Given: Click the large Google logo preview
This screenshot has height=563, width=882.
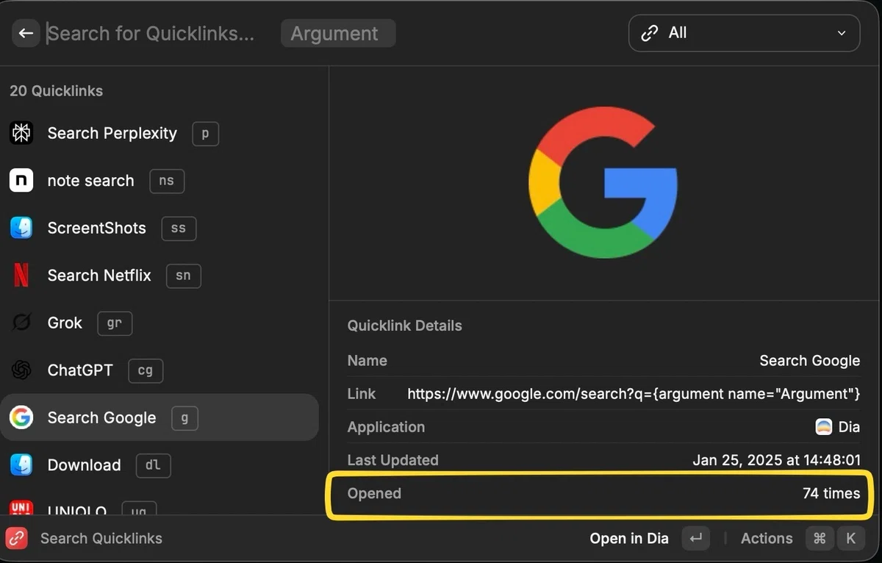Looking at the screenshot, I should [603, 182].
